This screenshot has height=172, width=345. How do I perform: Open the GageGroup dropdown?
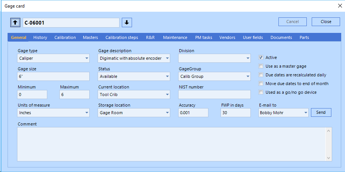click(x=247, y=76)
